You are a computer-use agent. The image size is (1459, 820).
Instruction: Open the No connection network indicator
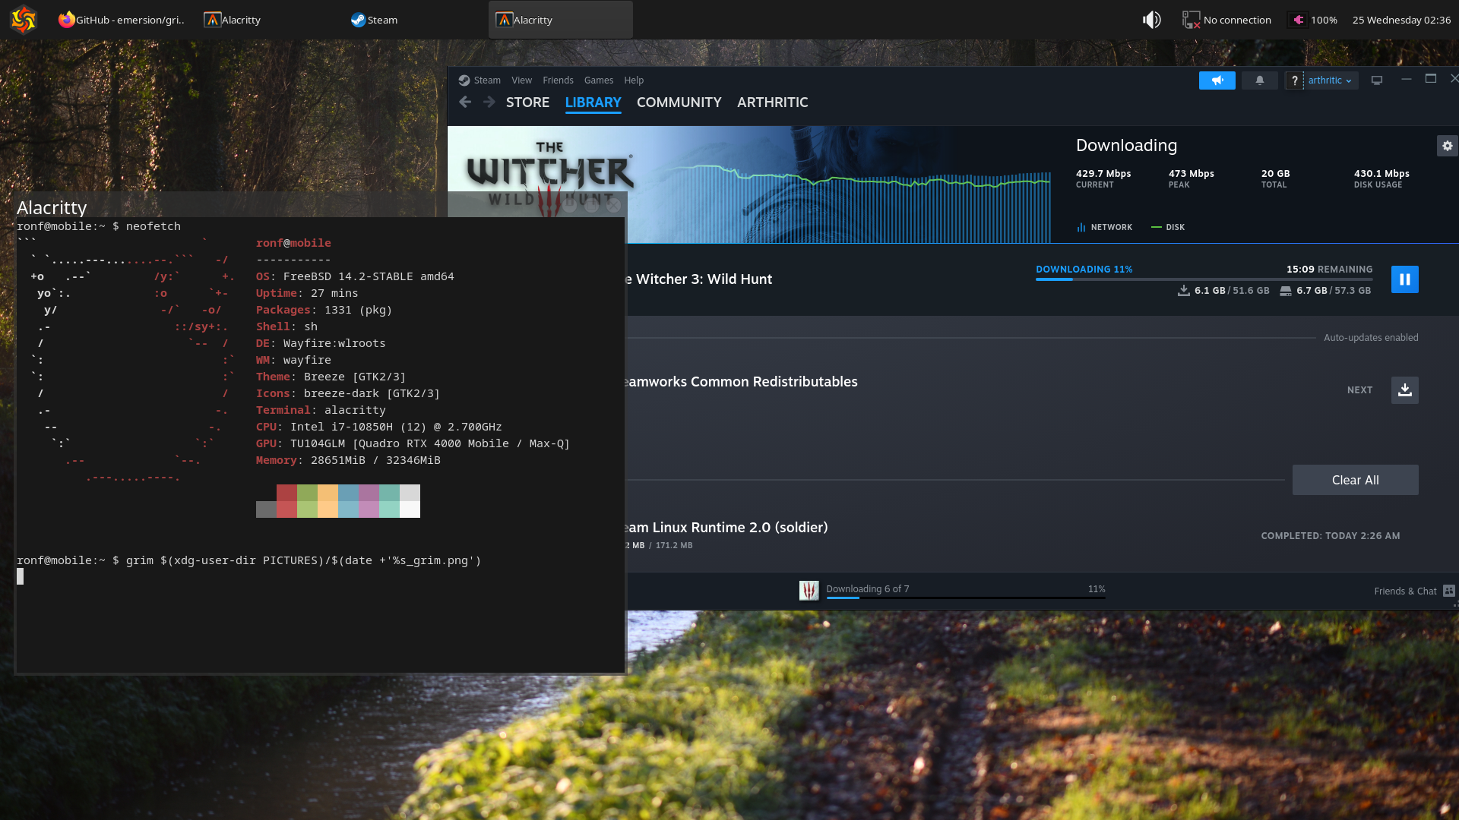[1226, 20]
